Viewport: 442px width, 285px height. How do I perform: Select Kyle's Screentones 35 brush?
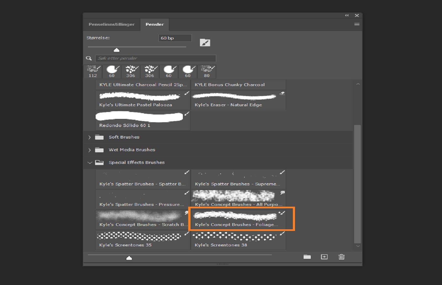pos(143,240)
